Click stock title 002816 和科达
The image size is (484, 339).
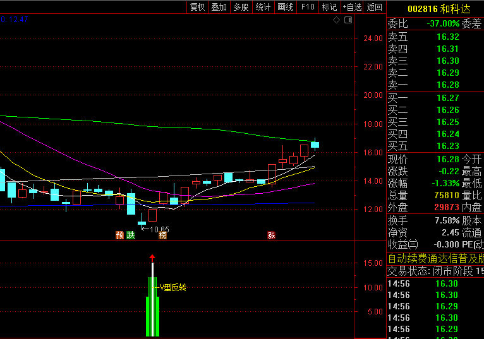point(439,9)
